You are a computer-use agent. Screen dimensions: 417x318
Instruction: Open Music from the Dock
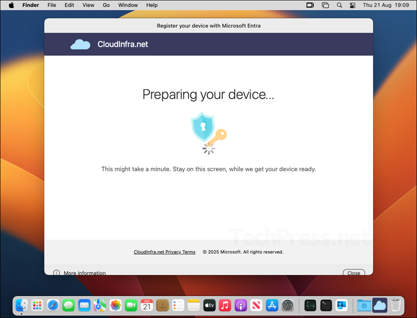[x=225, y=306]
